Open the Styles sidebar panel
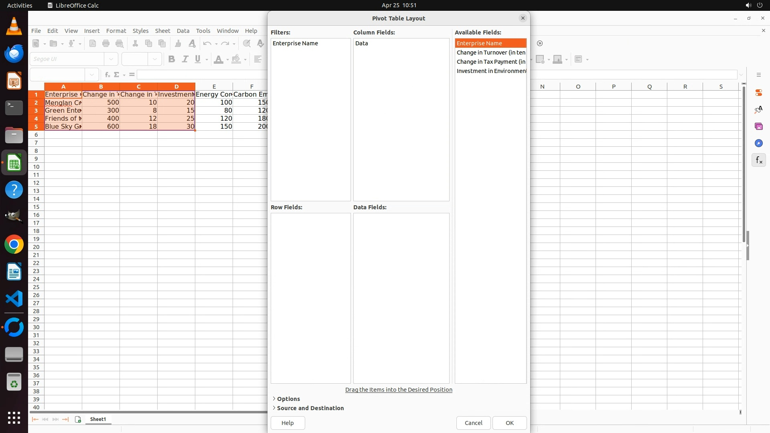Screen dimensions: 770x433 [758, 109]
